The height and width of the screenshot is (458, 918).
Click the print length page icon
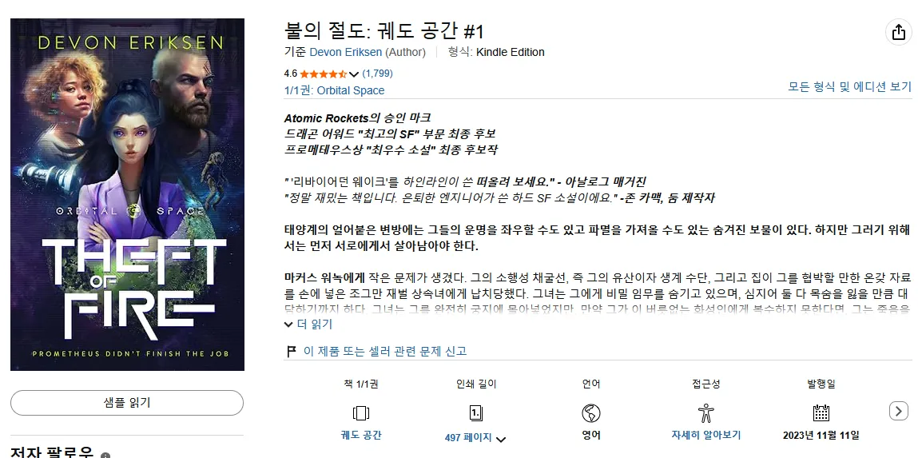pos(476,413)
